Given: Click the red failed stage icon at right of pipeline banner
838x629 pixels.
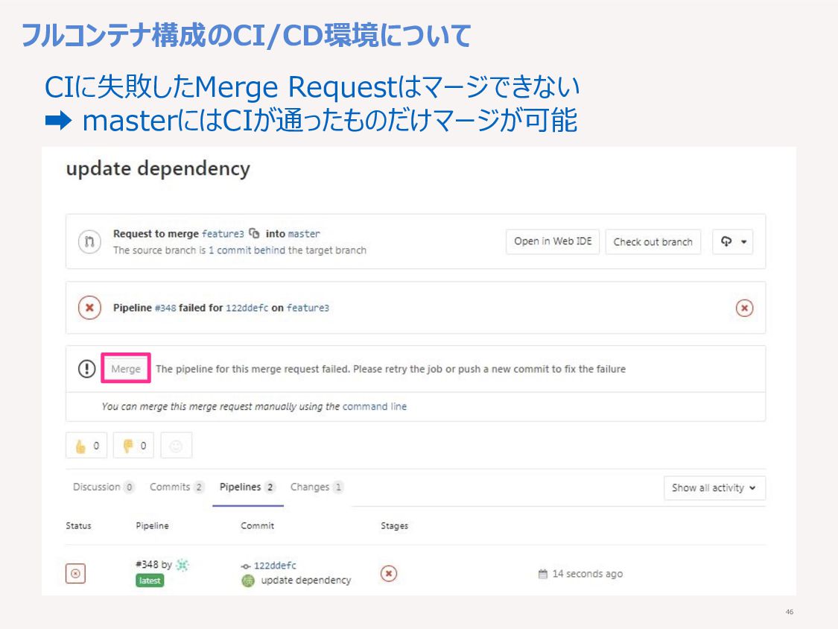Looking at the screenshot, I should coord(744,308).
